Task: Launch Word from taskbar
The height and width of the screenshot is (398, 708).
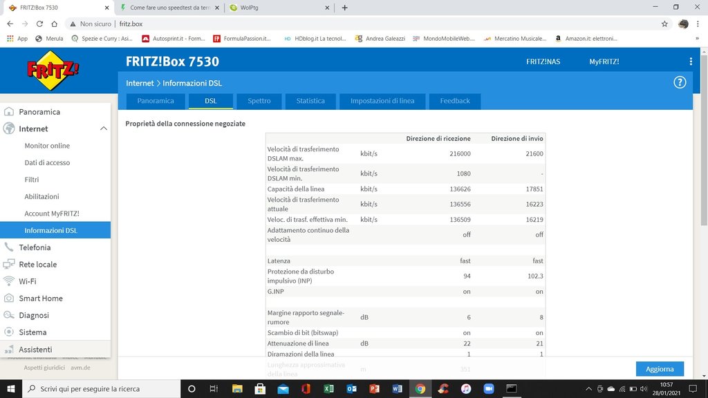Action: 397,388
